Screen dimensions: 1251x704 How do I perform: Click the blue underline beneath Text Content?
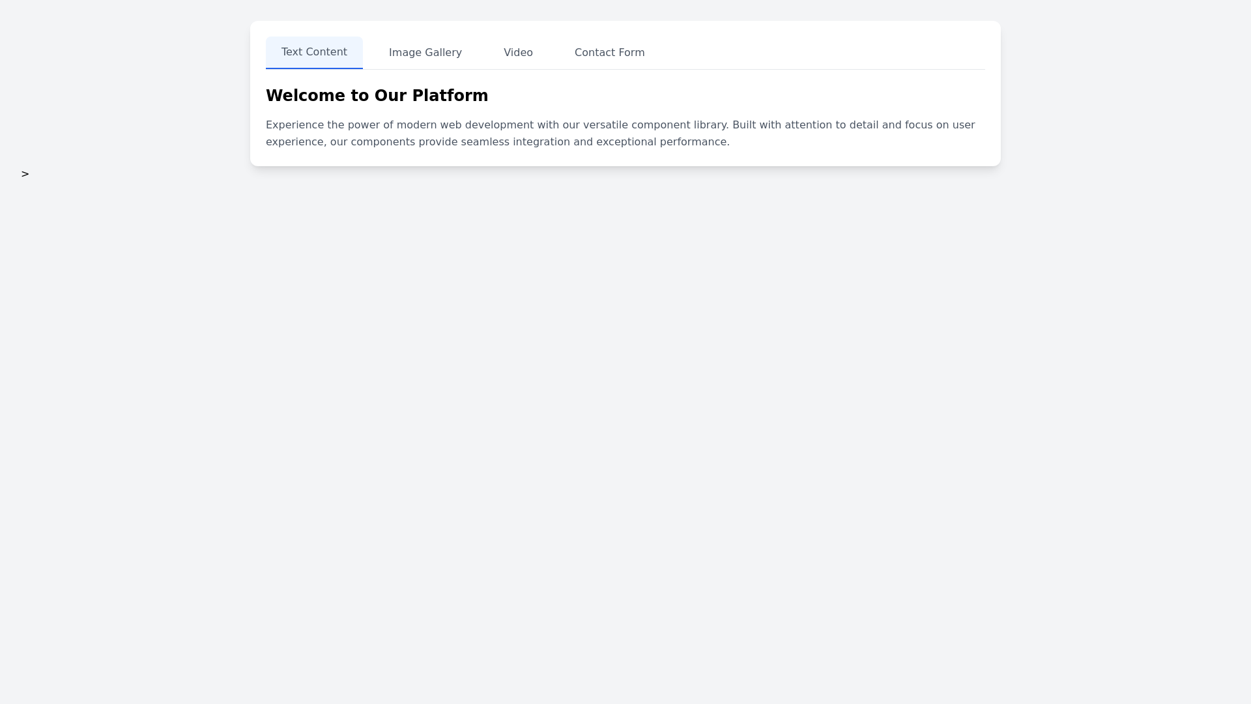pos(314,68)
